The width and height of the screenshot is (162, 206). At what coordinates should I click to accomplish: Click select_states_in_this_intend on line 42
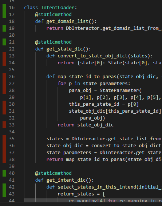(x=97, y=187)
